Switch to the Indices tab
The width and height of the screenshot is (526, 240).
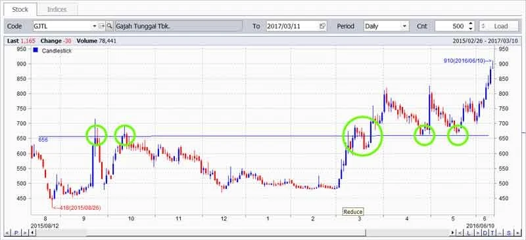click(57, 9)
